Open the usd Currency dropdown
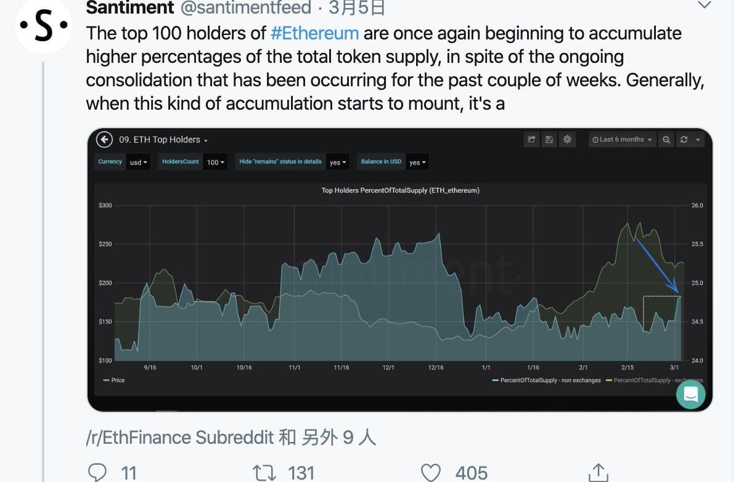Viewport: 736px width, 482px height. tap(139, 162)
